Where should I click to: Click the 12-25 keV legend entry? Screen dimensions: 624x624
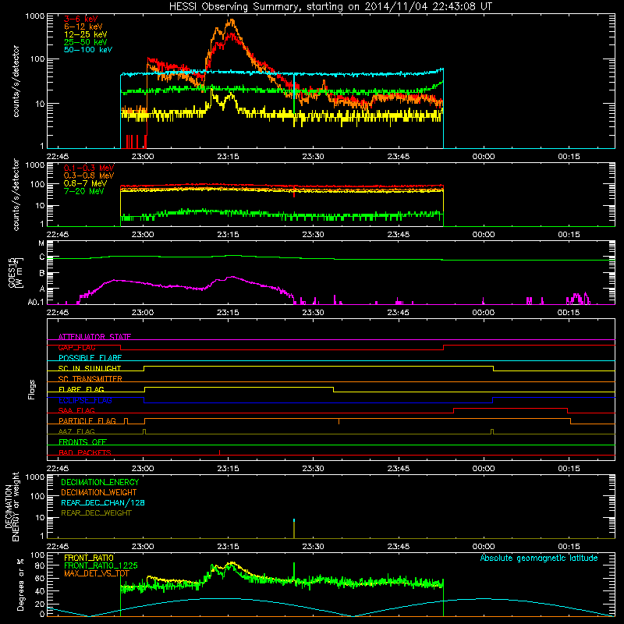coord(86,34)
